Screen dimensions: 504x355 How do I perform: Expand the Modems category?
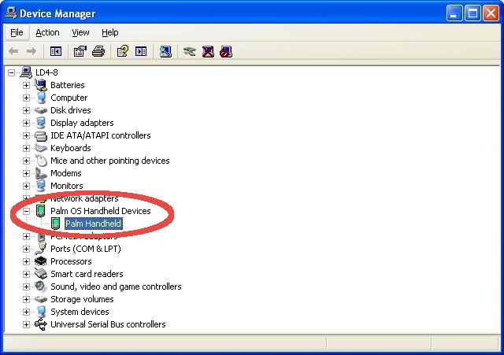coord(26,173)
